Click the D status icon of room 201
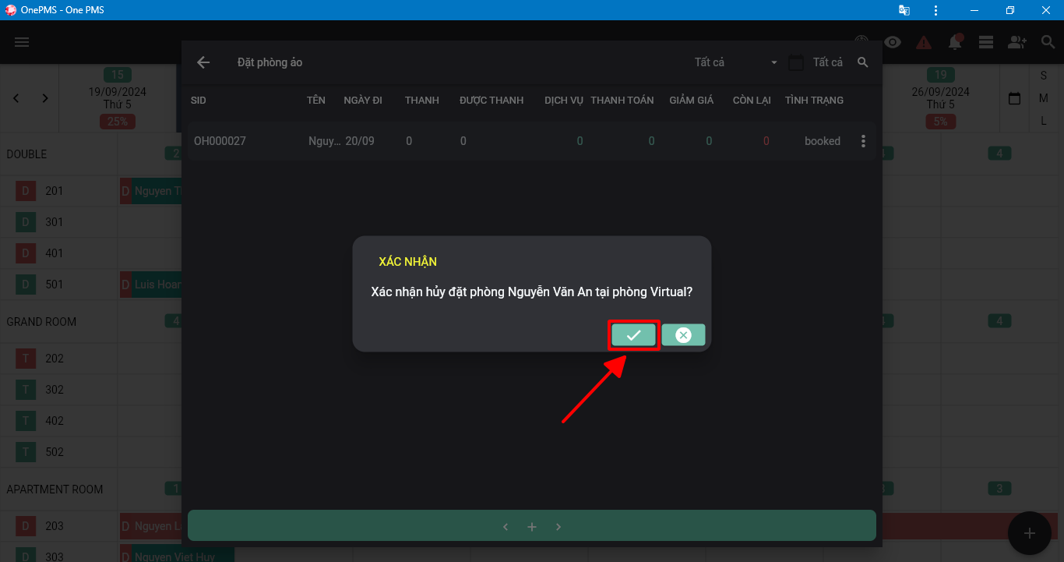The width and height of the screenshot is (1064, 562). pyautogui.click(x=26, y=191)
